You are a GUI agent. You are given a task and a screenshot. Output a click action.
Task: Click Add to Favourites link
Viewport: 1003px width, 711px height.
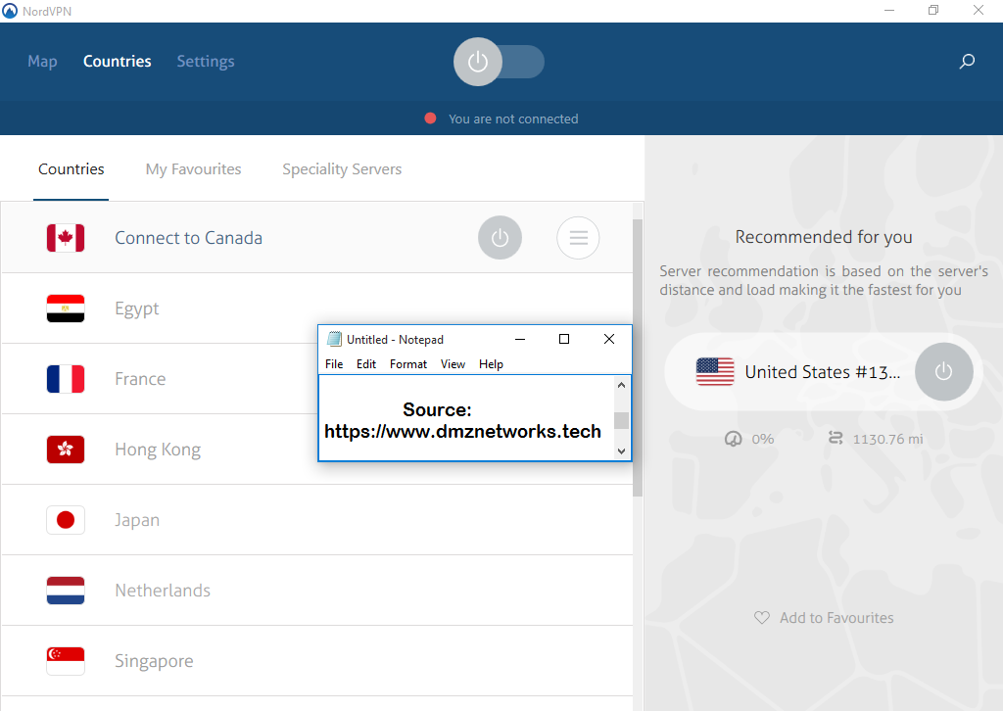(836, 618)
